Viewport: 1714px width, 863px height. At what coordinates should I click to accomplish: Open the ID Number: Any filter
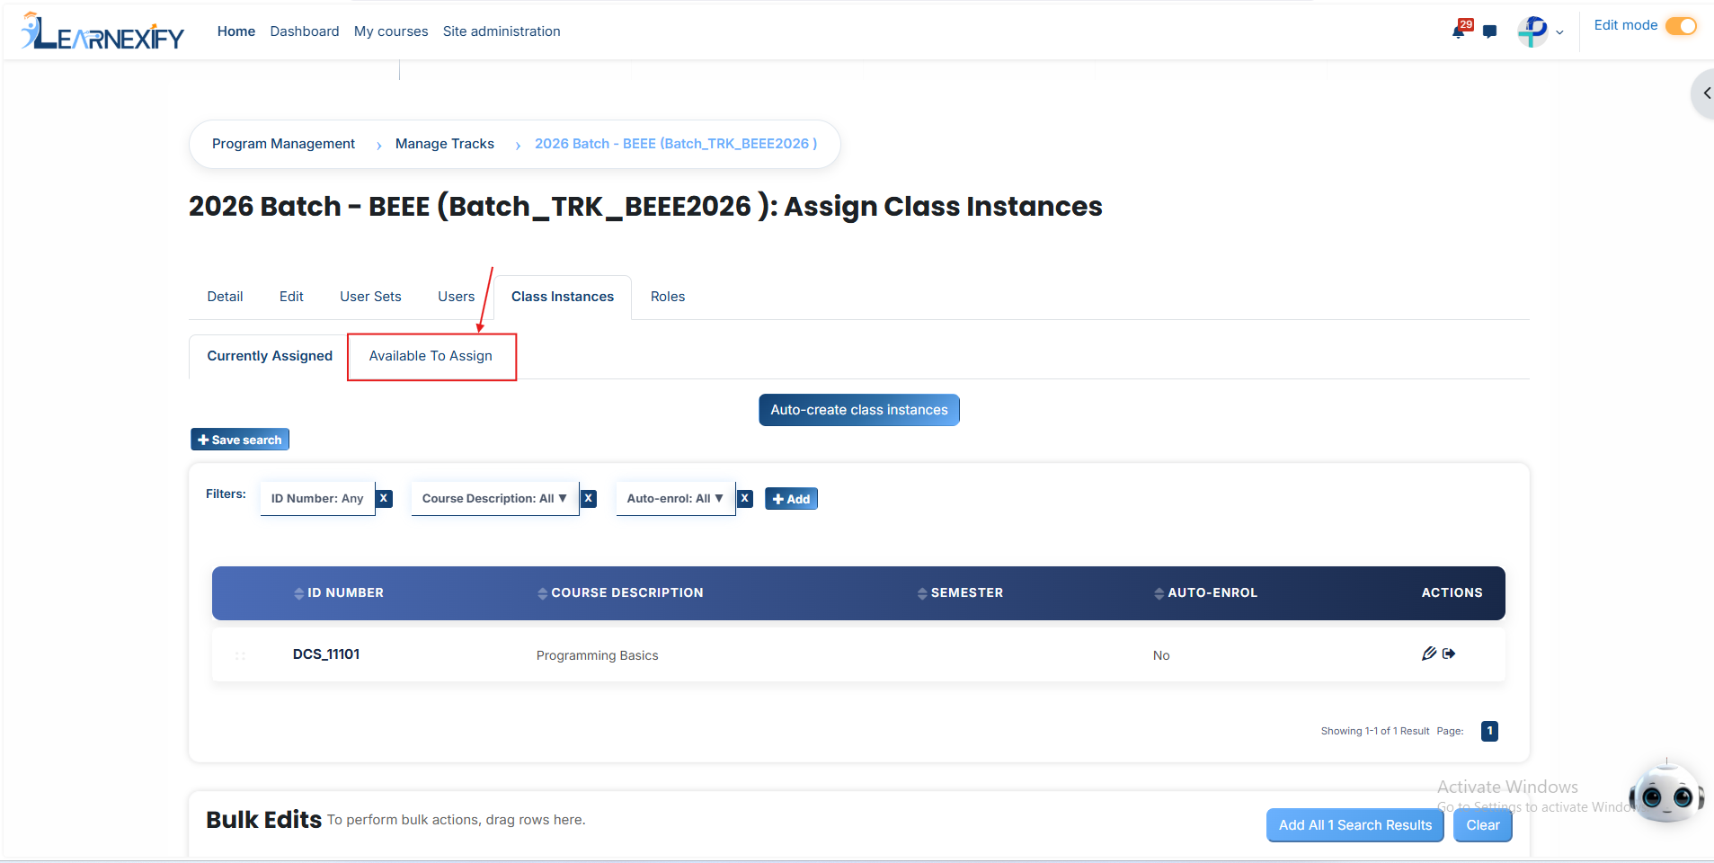tap(317, 498)
